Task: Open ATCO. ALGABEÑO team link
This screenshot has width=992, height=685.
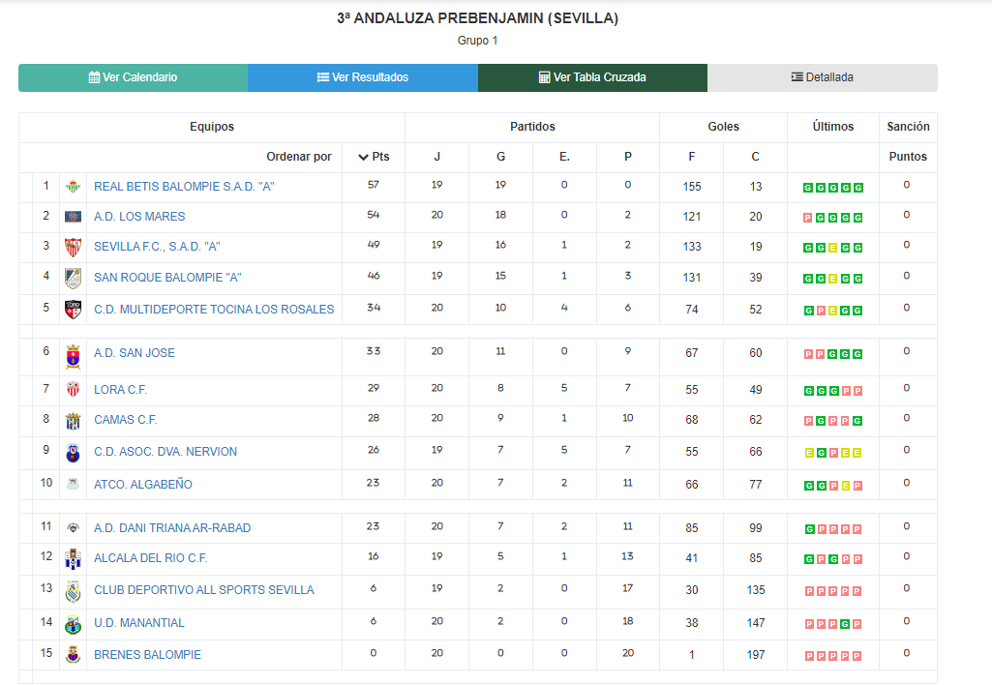Action: [143, 485]
